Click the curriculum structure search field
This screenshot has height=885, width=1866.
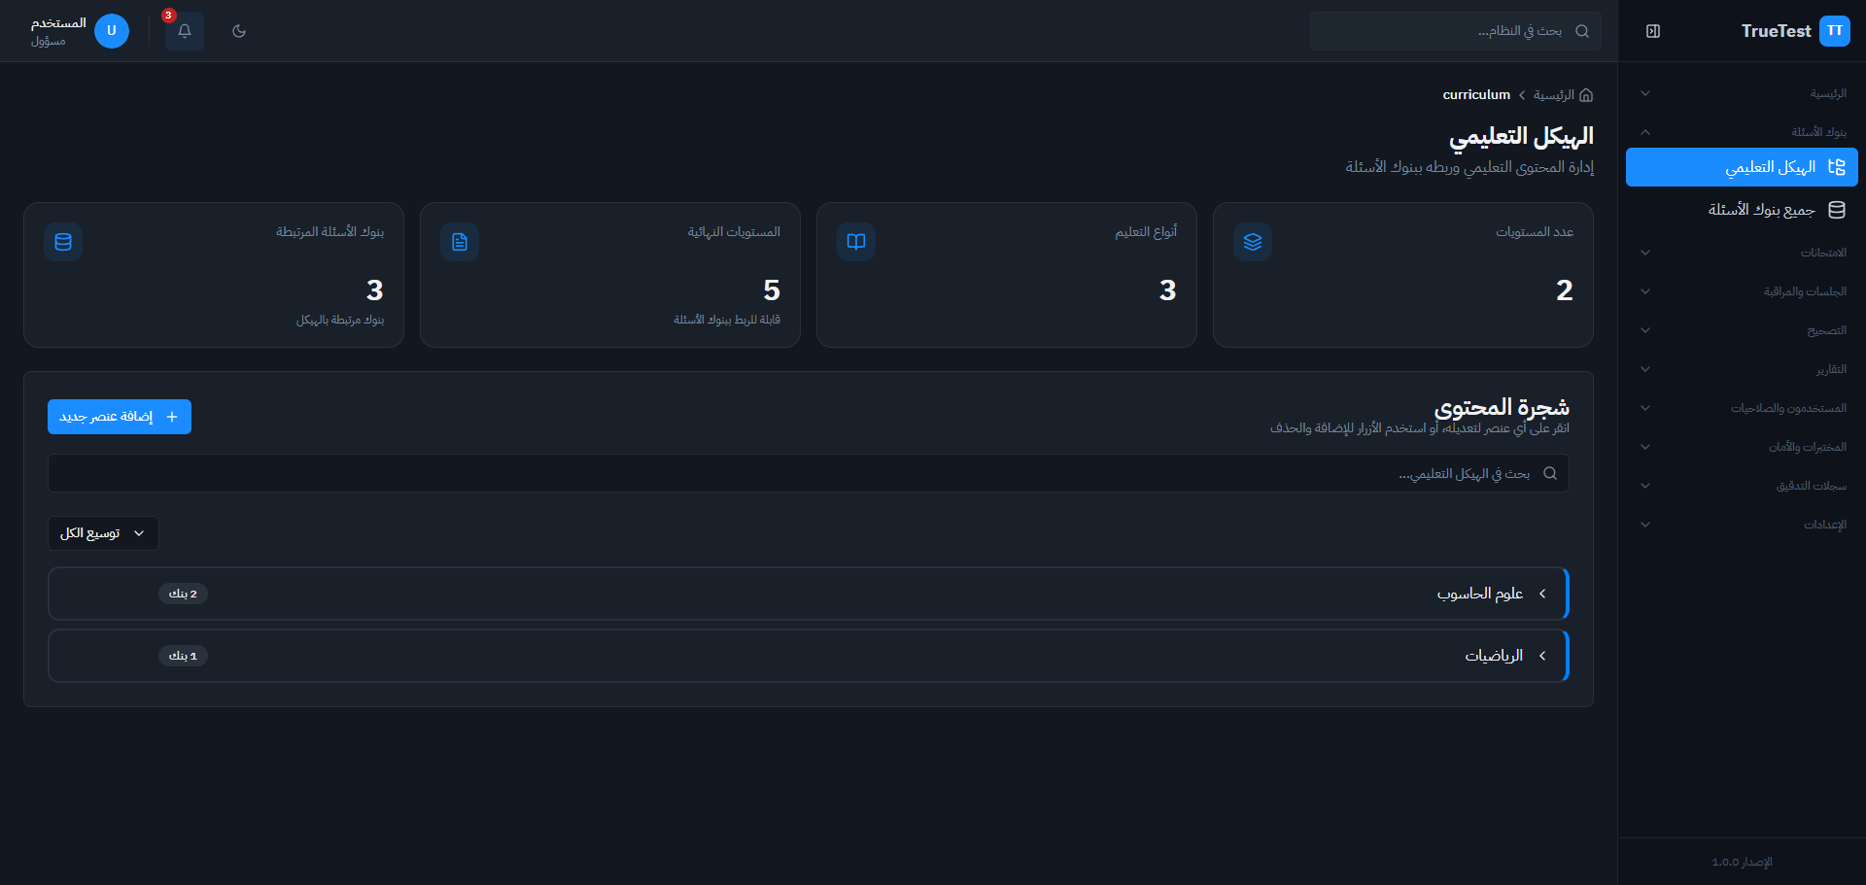(x=807, y=473)
